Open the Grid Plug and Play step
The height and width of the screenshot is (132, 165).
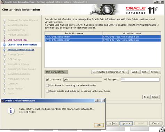[x=17, y=40]
